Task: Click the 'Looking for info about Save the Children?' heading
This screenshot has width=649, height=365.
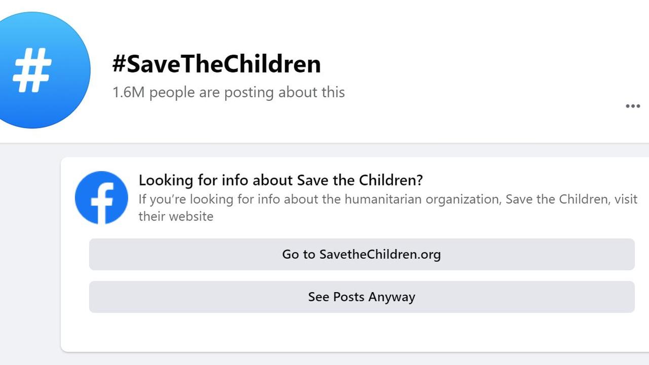Action: pos(281,180)
